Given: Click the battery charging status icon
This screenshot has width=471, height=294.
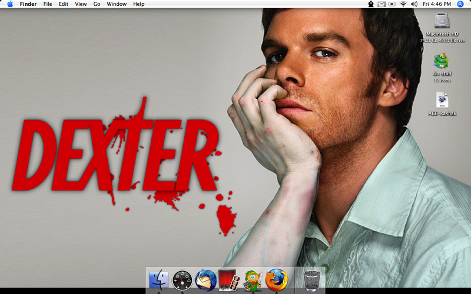Looking at the screenshot, I should [392, 4].
